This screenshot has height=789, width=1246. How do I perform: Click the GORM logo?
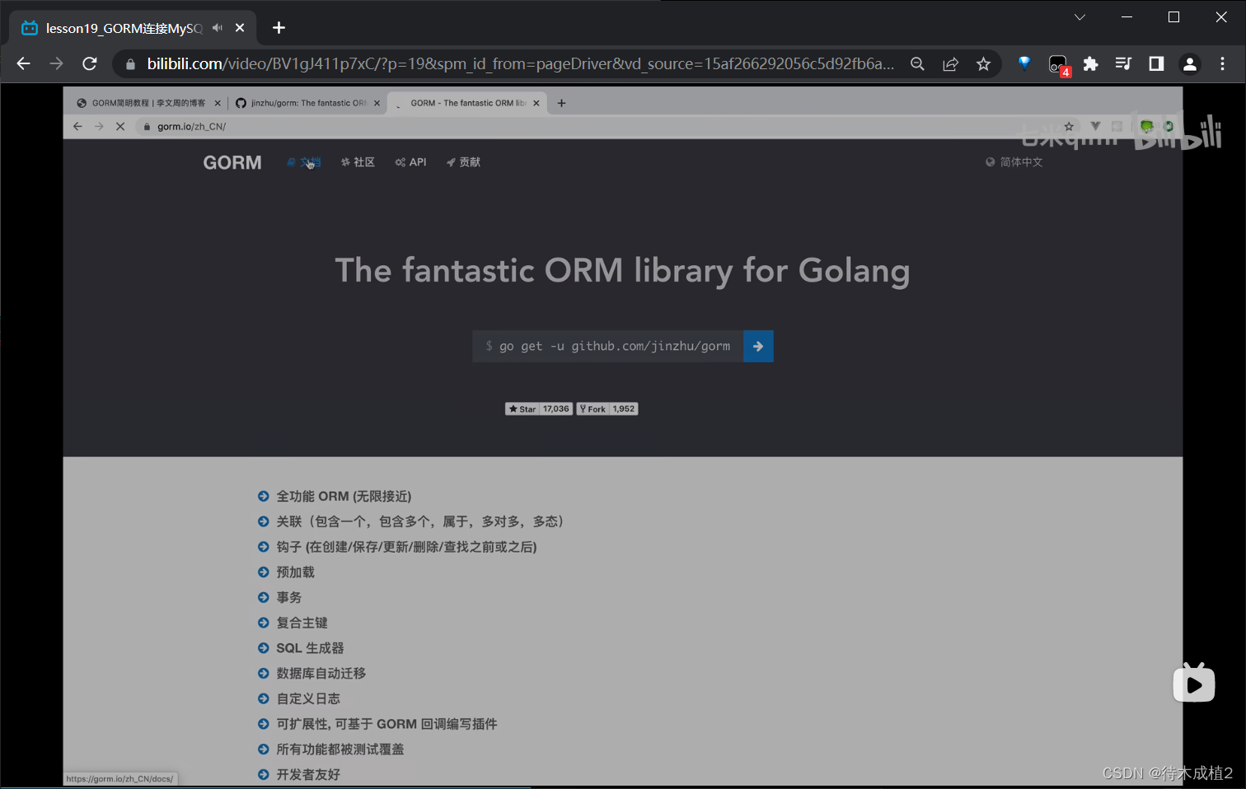pyautogui.click(x=232, y=162)
